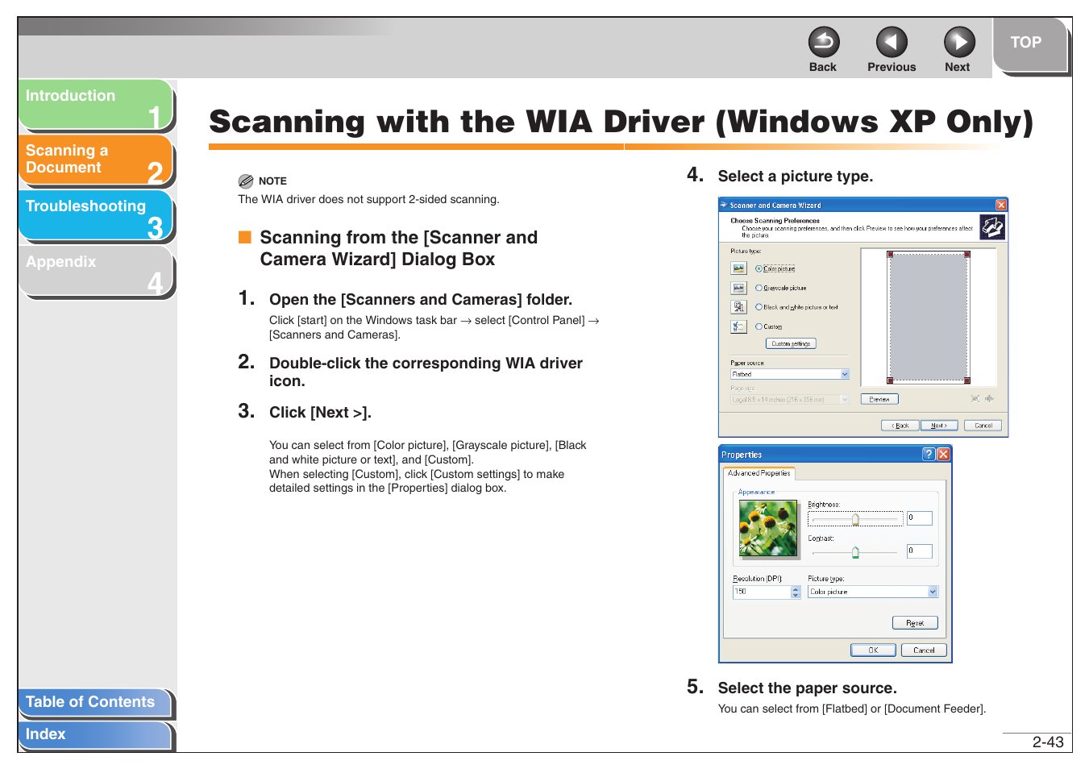
Task: Expand the Paper source Flatbed dropdown
Action: pos(845,374)
